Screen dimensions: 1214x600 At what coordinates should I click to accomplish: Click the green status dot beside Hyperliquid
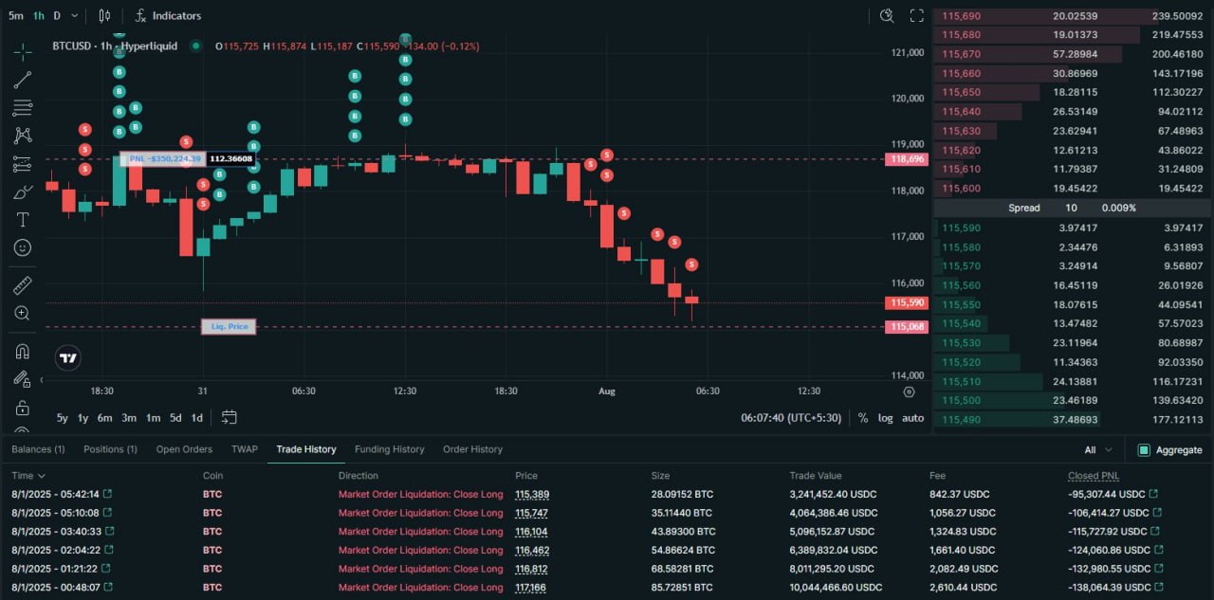click(x=196, y=45)
